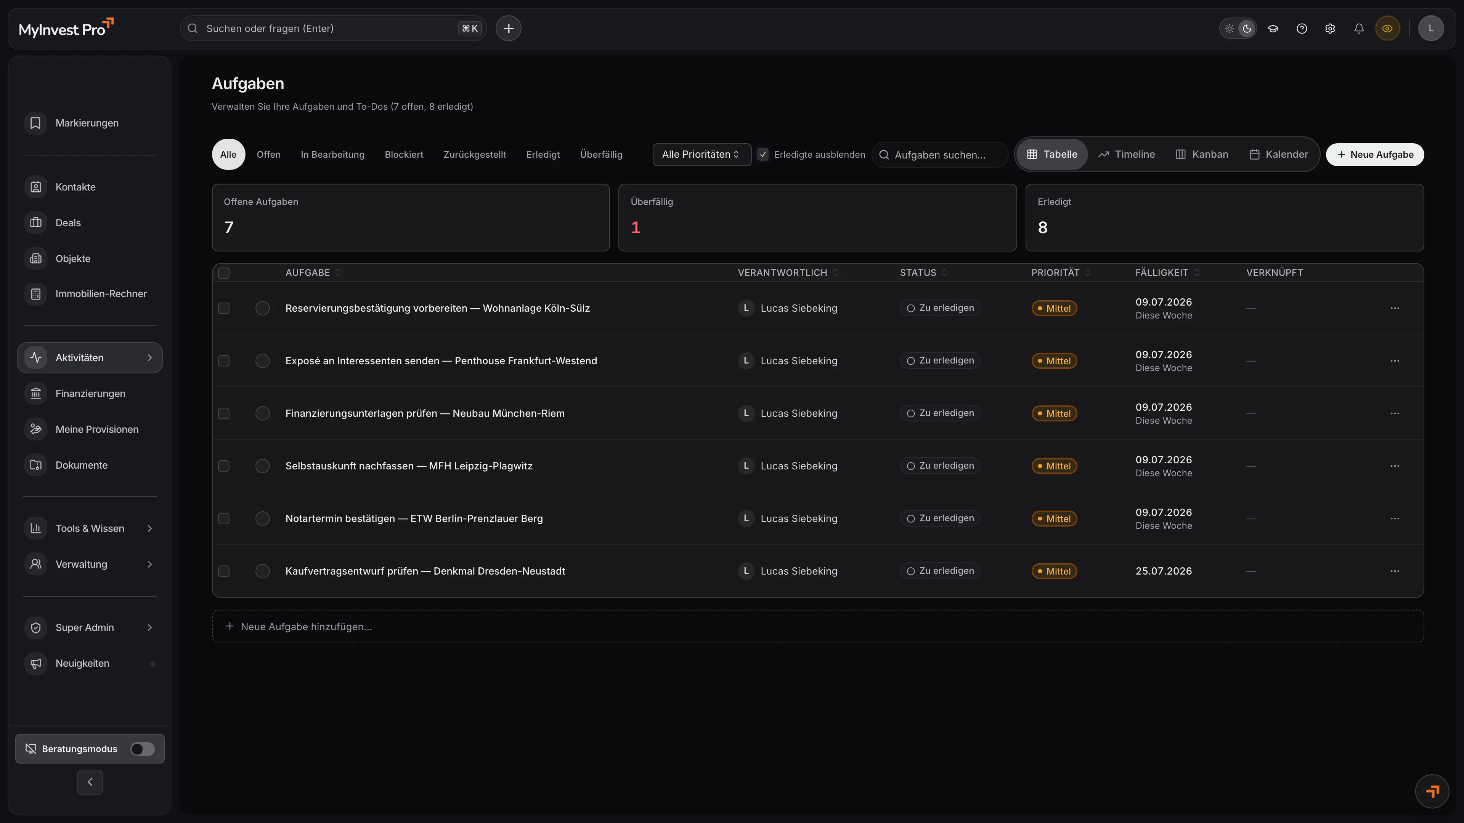Open Dokumente folder icon

[x=35, y=465]
